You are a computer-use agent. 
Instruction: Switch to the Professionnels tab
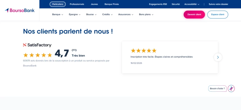click(x=77, y=4)
